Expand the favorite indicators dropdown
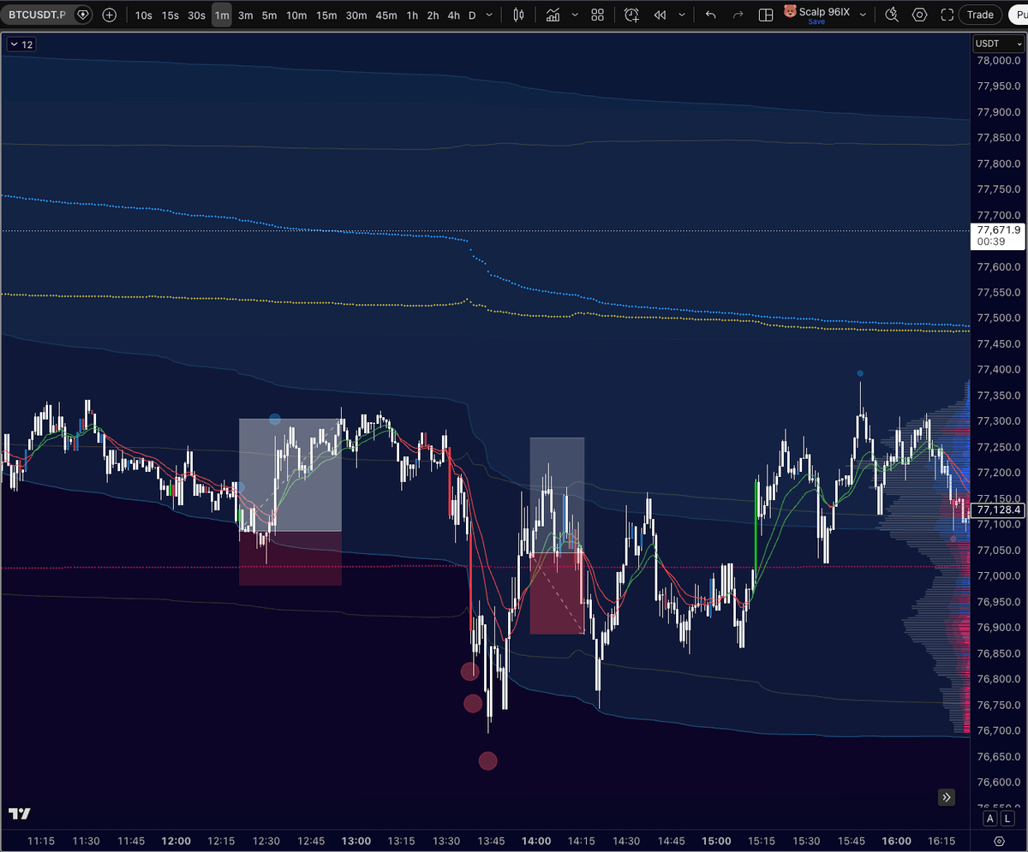Screen dimensions: 1028x852 click(x=575, y=15)
